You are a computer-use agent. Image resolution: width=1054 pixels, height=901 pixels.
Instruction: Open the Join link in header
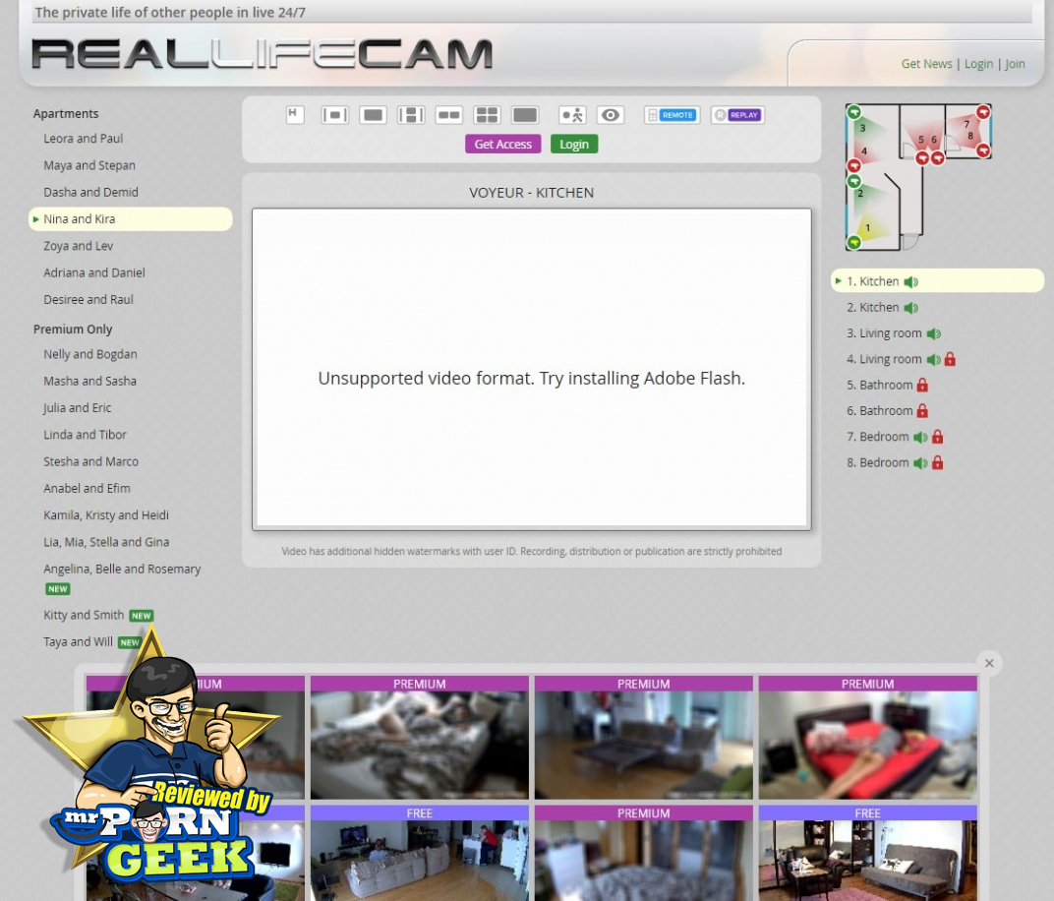[1015, 64]
